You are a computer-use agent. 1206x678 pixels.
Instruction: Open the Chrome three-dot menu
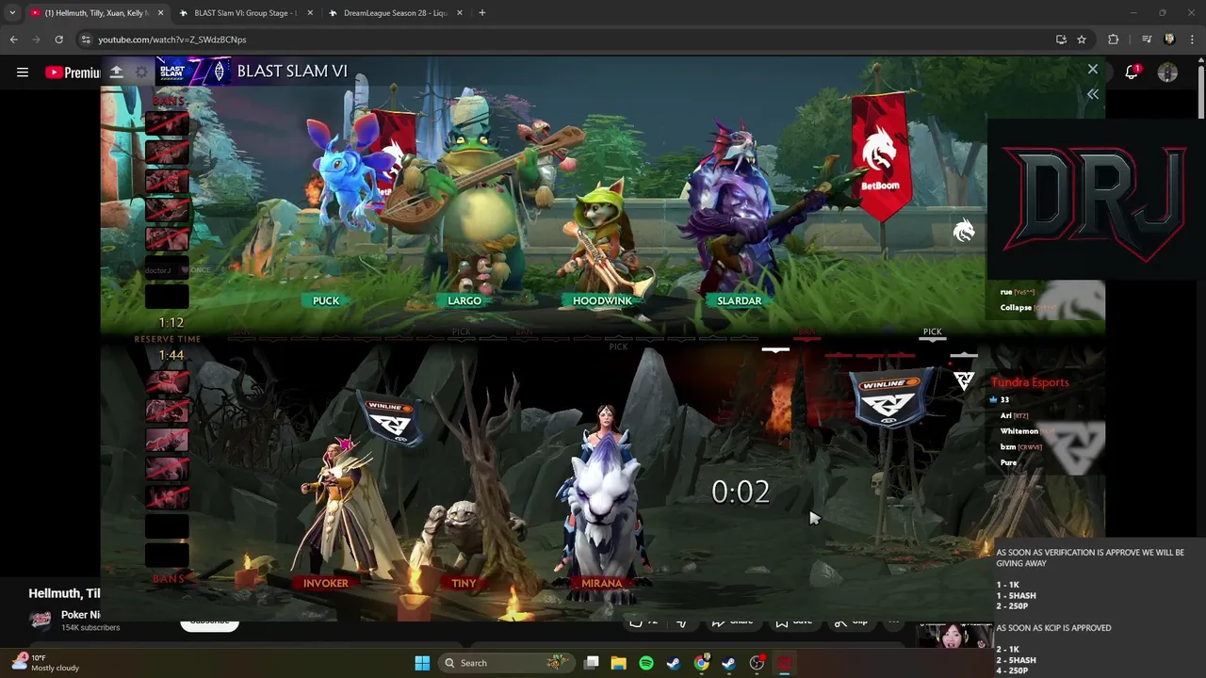(1193, 40)
